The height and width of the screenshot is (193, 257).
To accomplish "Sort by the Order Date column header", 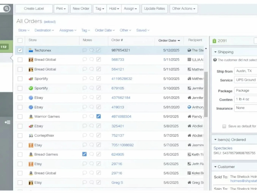I will [x=169, y=41].
